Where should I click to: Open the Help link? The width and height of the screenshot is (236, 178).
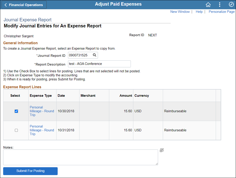click(199, 12)
